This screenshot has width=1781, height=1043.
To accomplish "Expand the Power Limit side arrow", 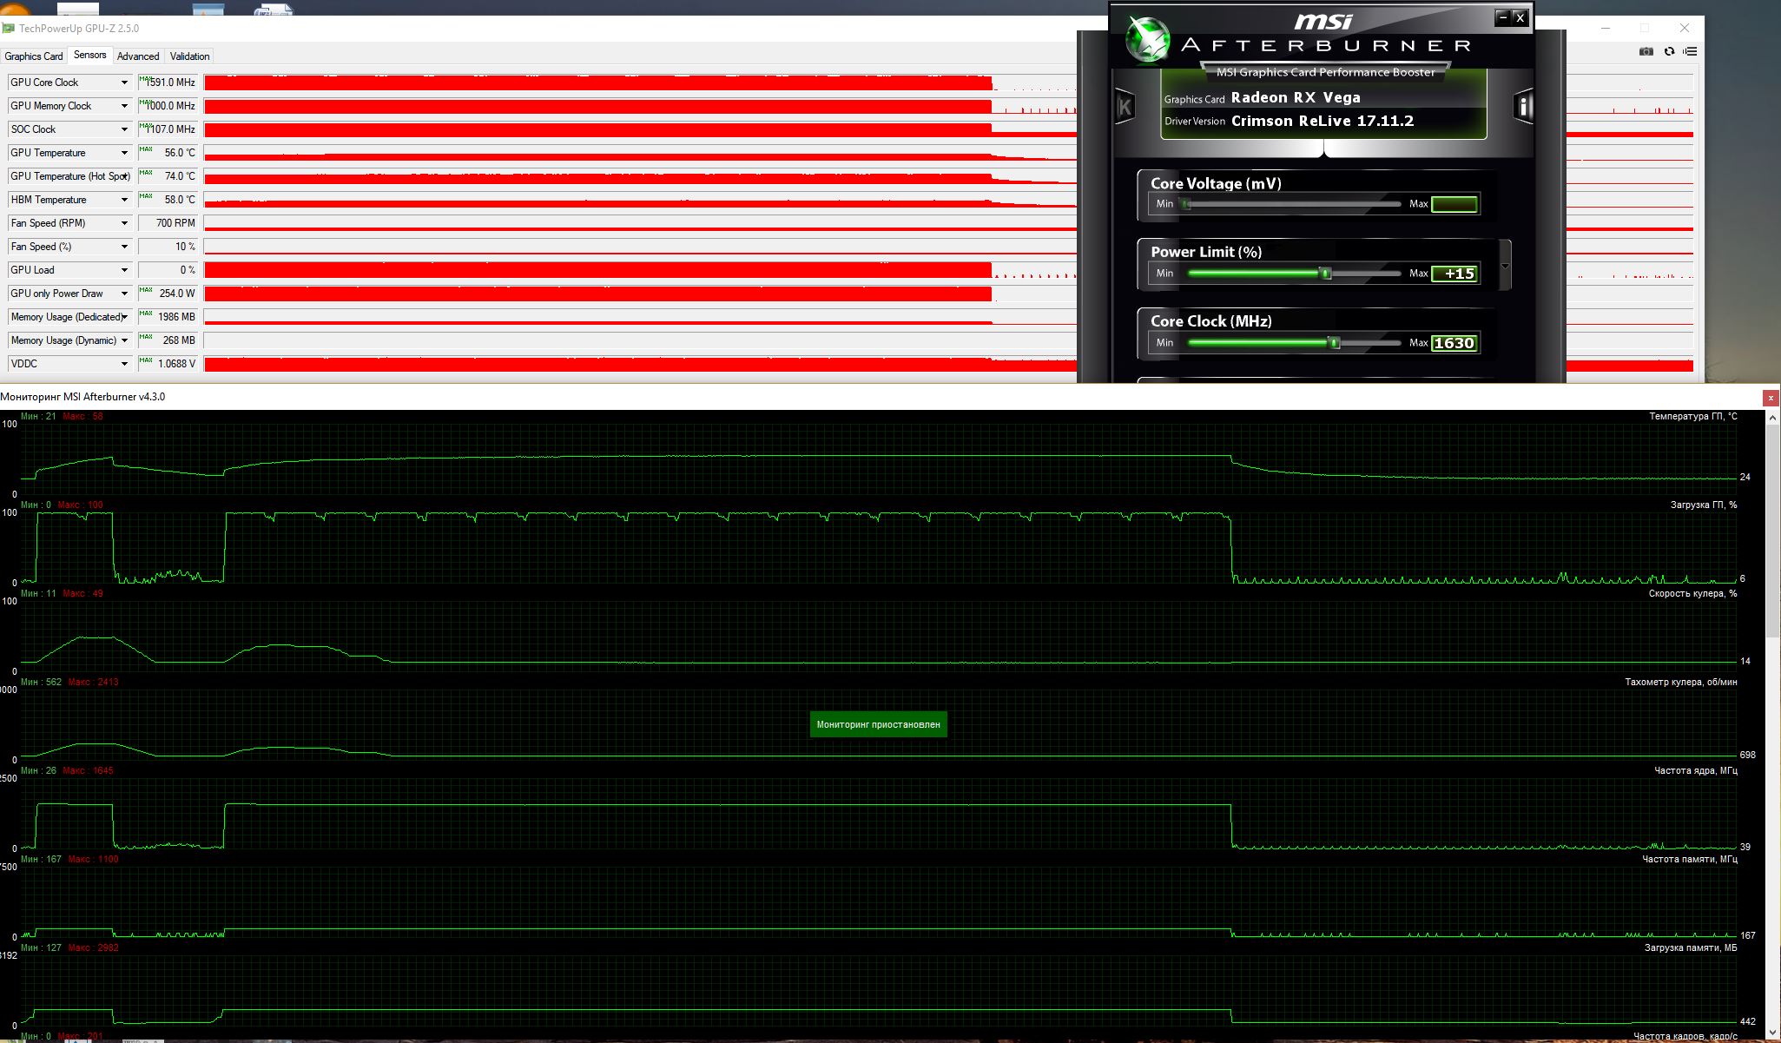I will point(1505,266).
